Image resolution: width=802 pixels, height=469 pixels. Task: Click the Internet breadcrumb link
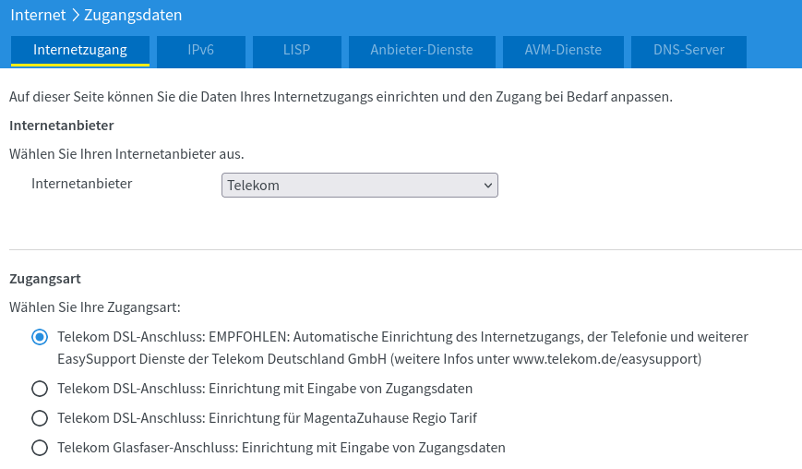click(x=38, y=15)
